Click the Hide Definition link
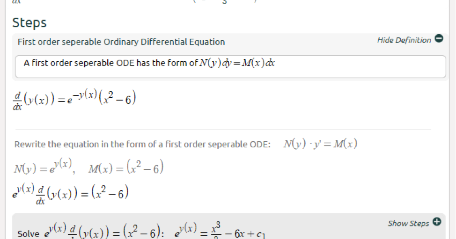Viewport: 456px width, 239px height. pyautogui.click(x=404, y=40)
